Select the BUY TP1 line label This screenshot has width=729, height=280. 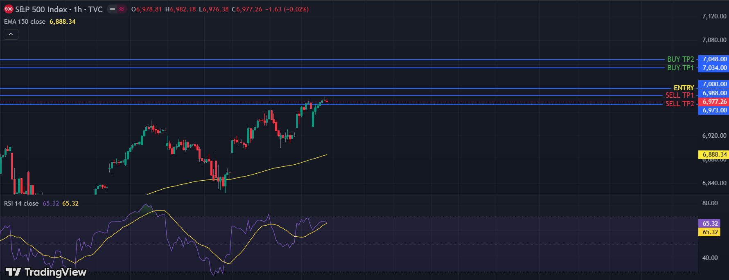point(680,68)
